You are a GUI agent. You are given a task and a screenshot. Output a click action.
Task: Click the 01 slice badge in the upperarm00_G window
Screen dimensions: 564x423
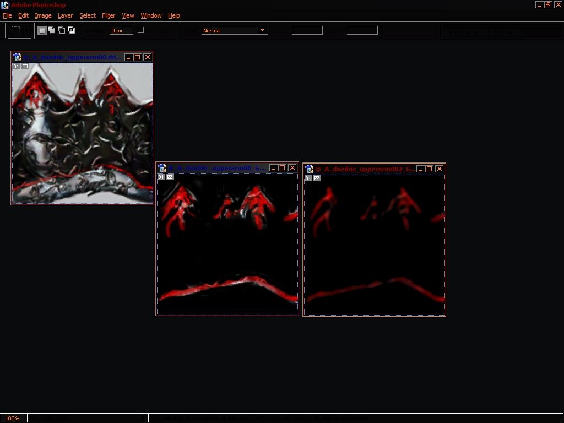pos(161,177)
